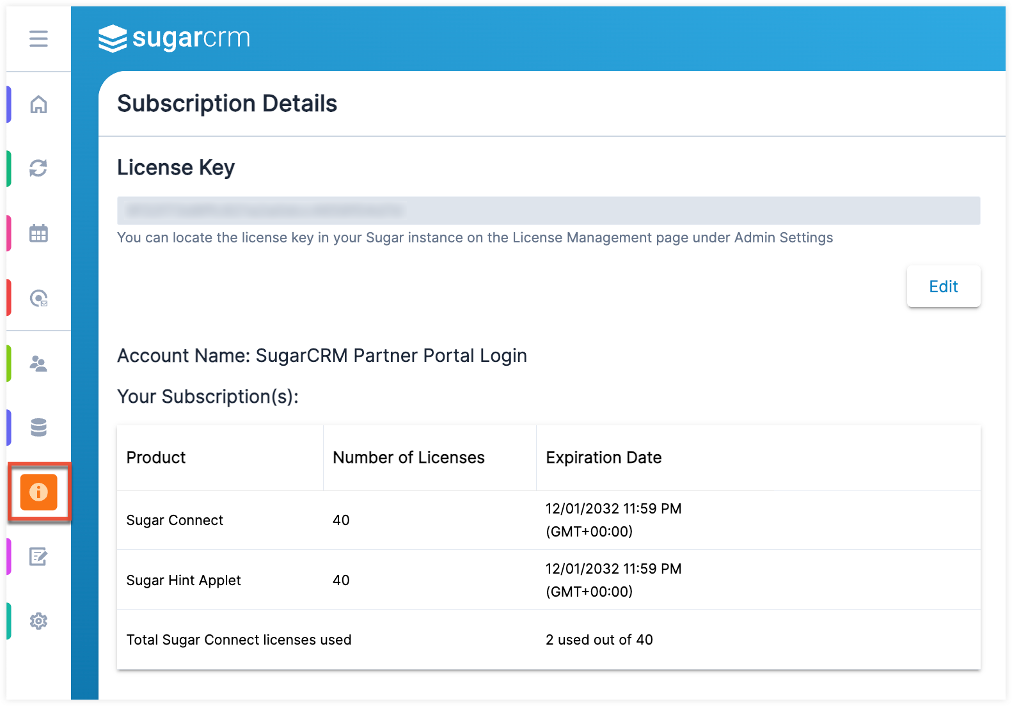Screen dimensions: 1012x706
Task: Go to the Home sidebar icon
Action: [38, 104]
